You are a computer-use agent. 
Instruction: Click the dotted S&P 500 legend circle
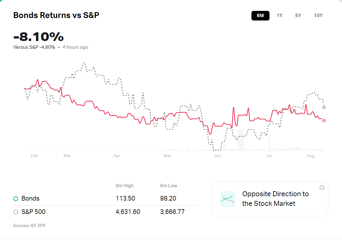[x=16, y=212]
